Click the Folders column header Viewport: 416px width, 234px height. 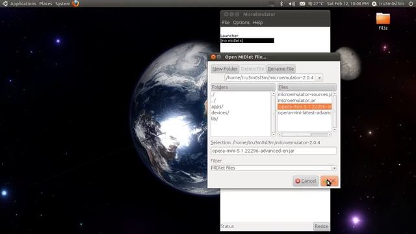pos(242,87)
